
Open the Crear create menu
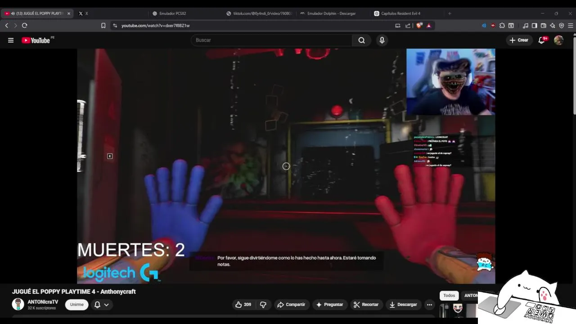[518, 40]
